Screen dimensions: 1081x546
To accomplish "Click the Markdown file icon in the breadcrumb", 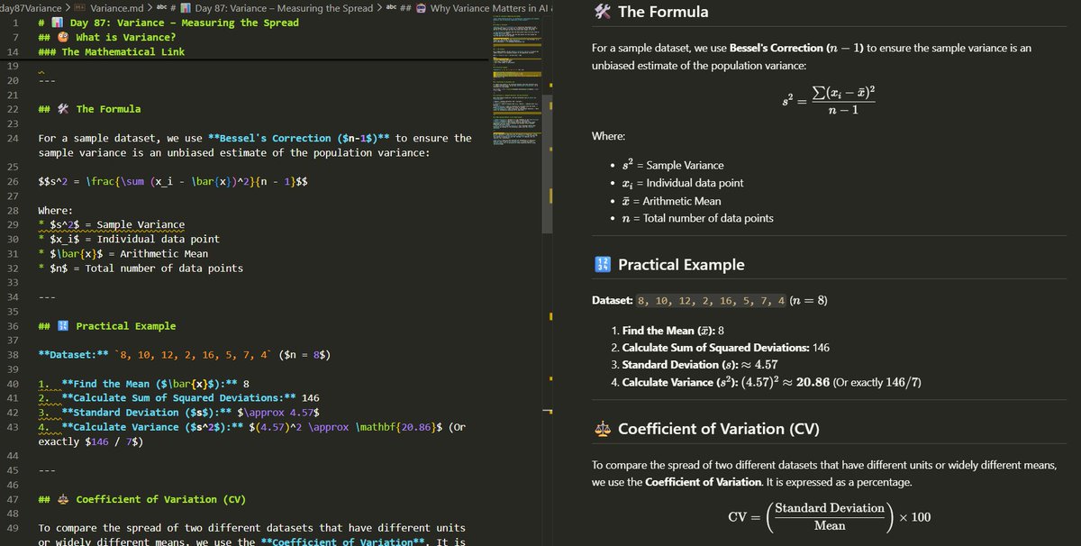I will [79, 8].
